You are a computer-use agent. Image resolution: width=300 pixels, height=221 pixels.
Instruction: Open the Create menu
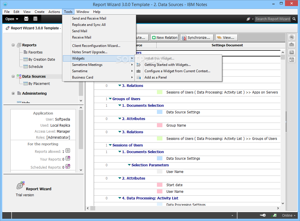tap(40, 12)
